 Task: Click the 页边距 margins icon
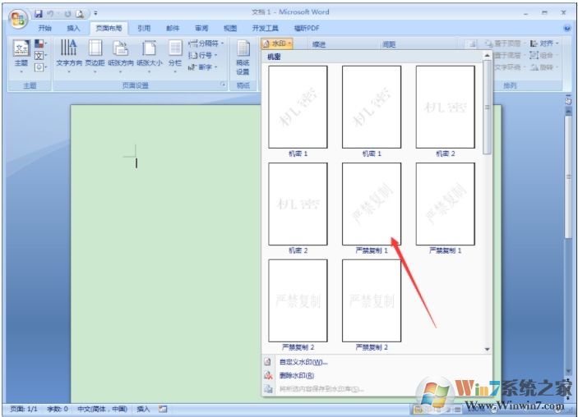coord(95,53)
